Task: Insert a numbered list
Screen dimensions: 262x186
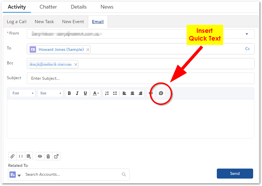Action: 107,93
